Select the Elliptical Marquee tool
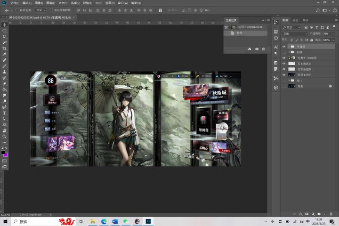 [x=4, y=31]
